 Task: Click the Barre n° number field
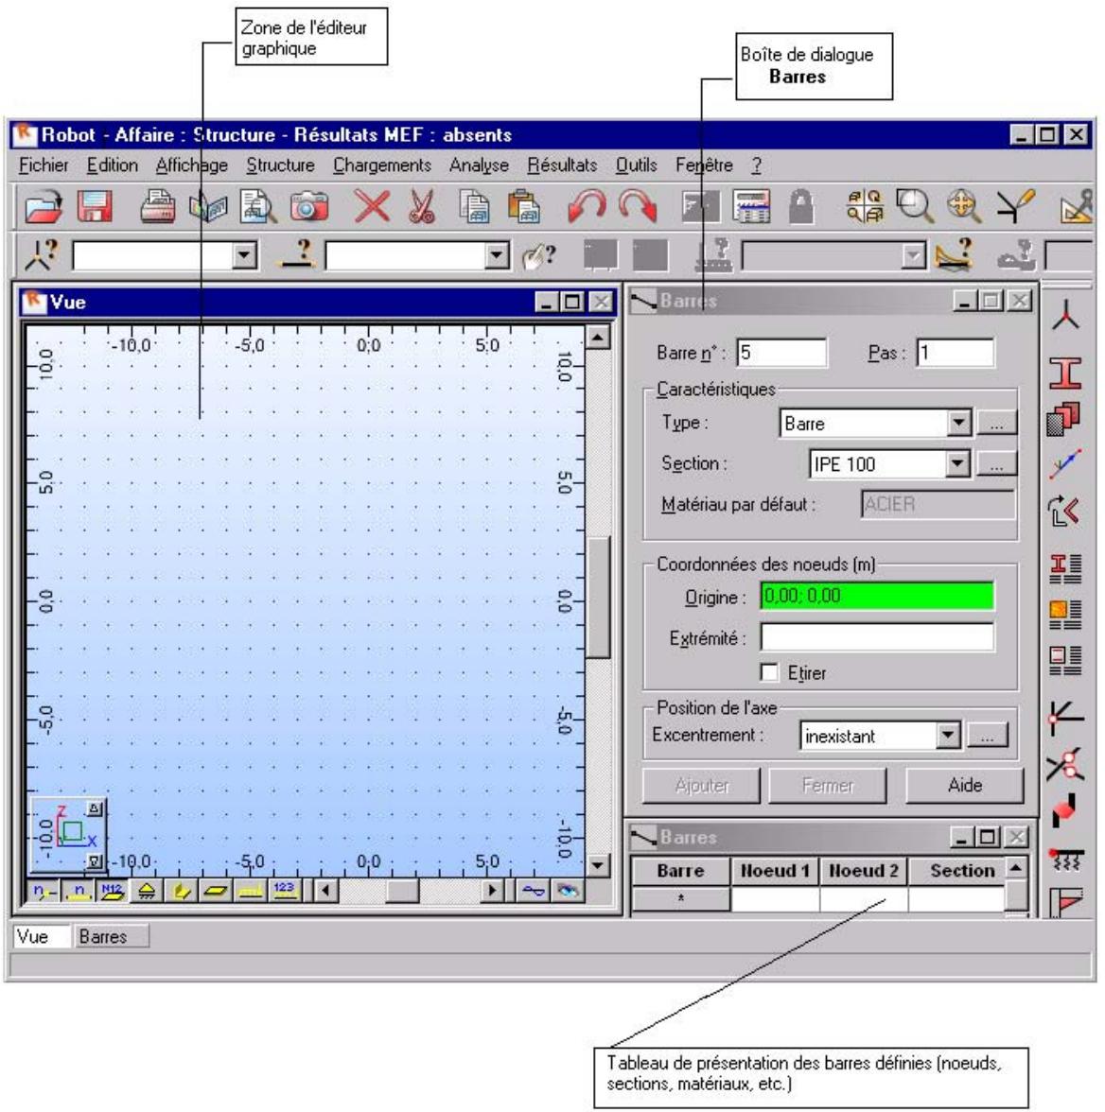click(x=781, y=353)
